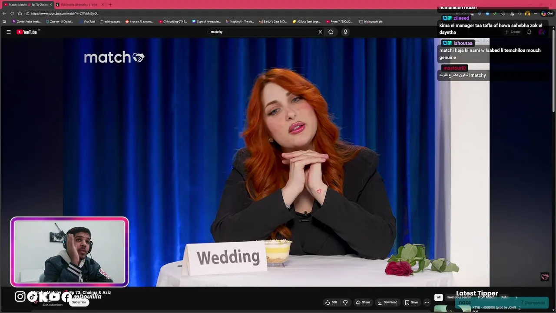Open the options menu for KTYB - HOODOO video

[520, 308]
